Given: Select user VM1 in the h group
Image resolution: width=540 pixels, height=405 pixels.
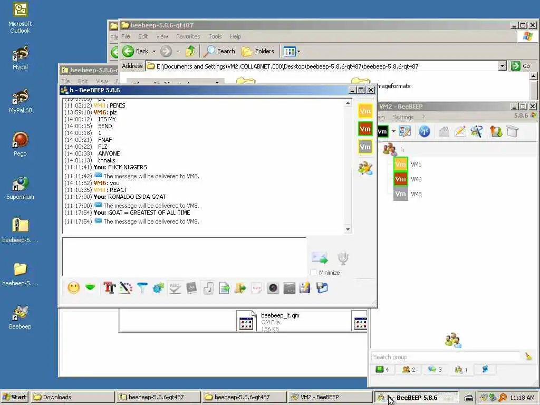Looking at the screenshot, I should 416,165.
